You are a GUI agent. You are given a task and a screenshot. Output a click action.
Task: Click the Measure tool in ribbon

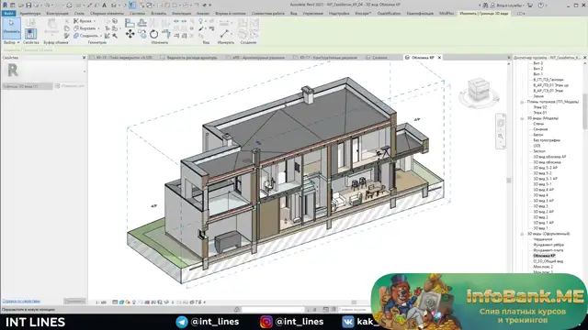[224, 34]
